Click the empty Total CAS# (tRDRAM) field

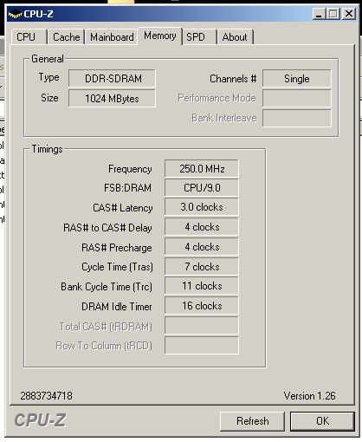tap(202, 326)
